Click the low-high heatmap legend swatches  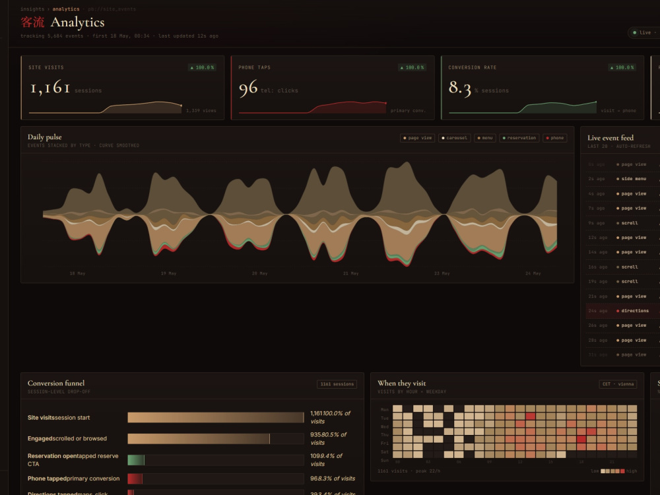tap(612, 471)
